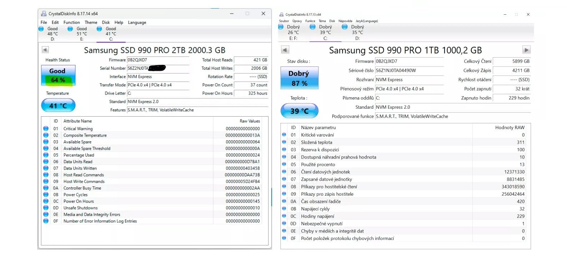This screenshot has height=260, width=567.
Task: Click status icon of Napájecí cykly row
Action: click(284, 209)
